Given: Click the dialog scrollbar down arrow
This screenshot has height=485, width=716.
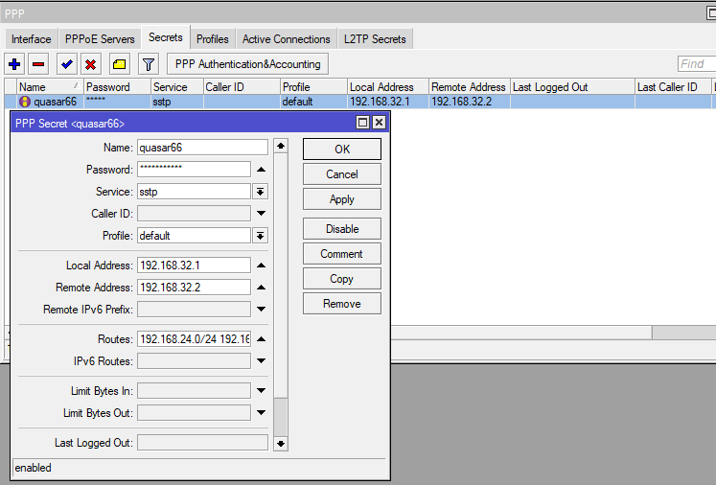Looking at the screenshot, I should (281, 444).
